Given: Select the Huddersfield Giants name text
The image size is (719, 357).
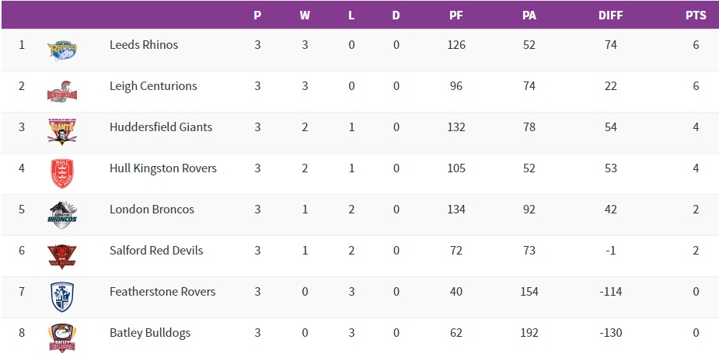Looking at the screenshot, I should 161,127.
